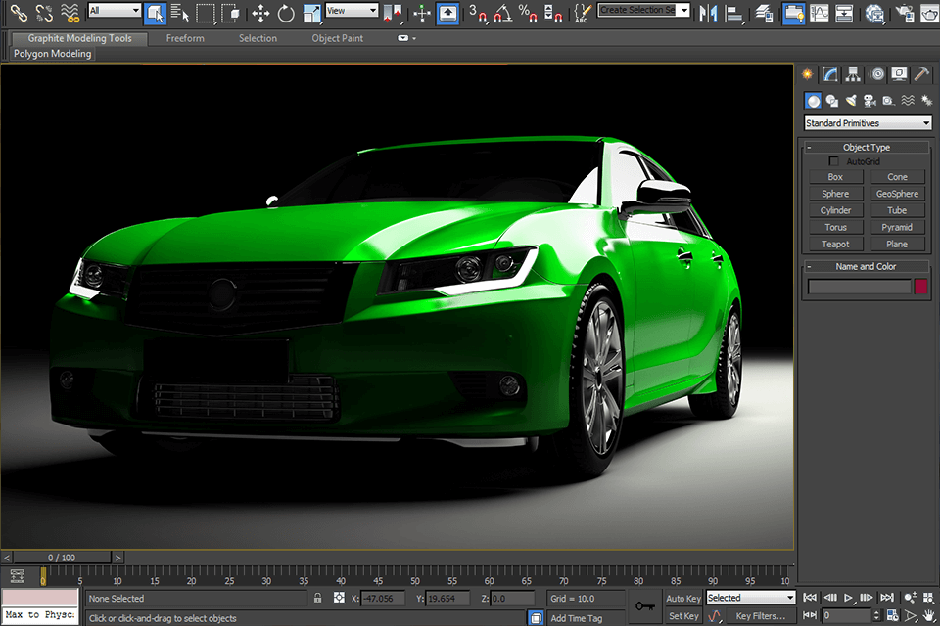Screen dimensions: 940x626
Task: Open the Layer Manager icon
Action: click(x=763, y=13)
